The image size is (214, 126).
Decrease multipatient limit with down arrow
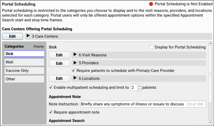pos(139,89)
